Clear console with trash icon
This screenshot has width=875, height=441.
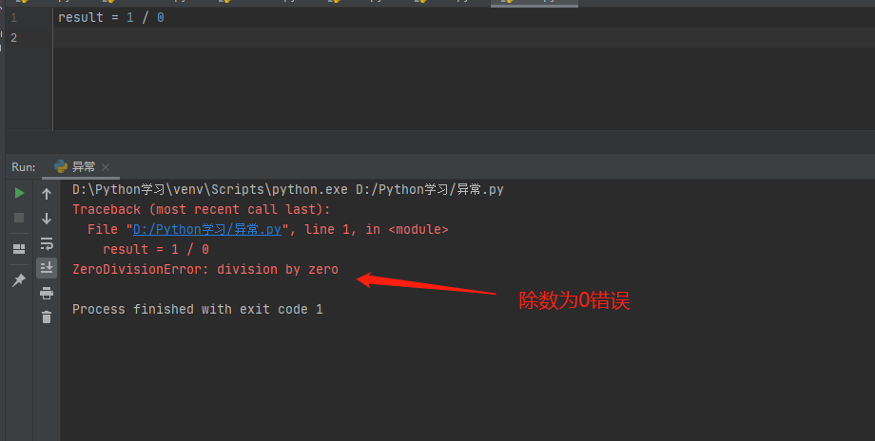(47, 317)
